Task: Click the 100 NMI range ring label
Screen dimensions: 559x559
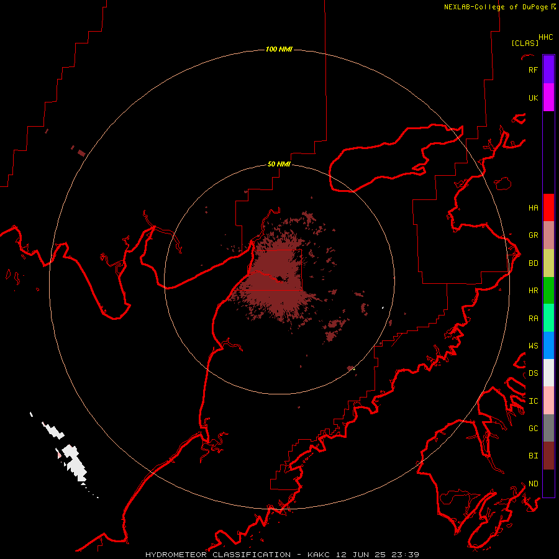Action: pyautogui.click(x=279, y=49)
